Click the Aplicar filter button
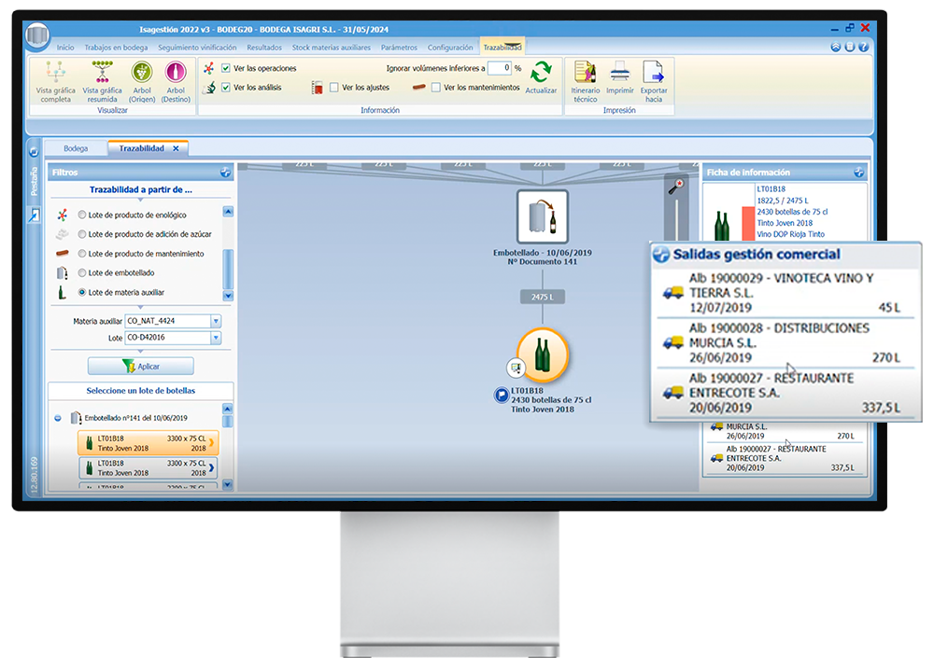Screen dimensions: 934x667 141,367
